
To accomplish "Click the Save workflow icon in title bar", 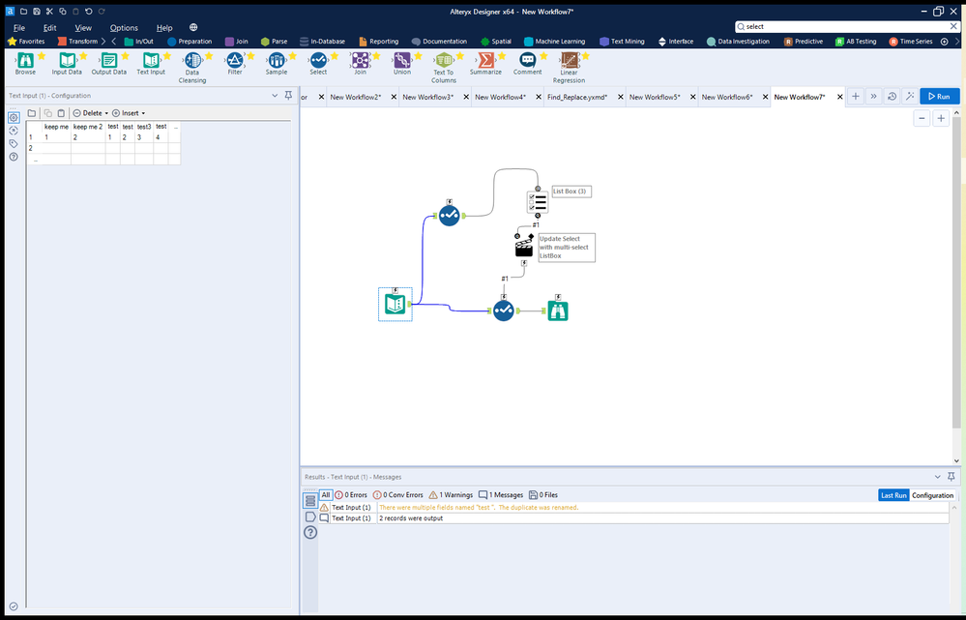I will (37, 11).
